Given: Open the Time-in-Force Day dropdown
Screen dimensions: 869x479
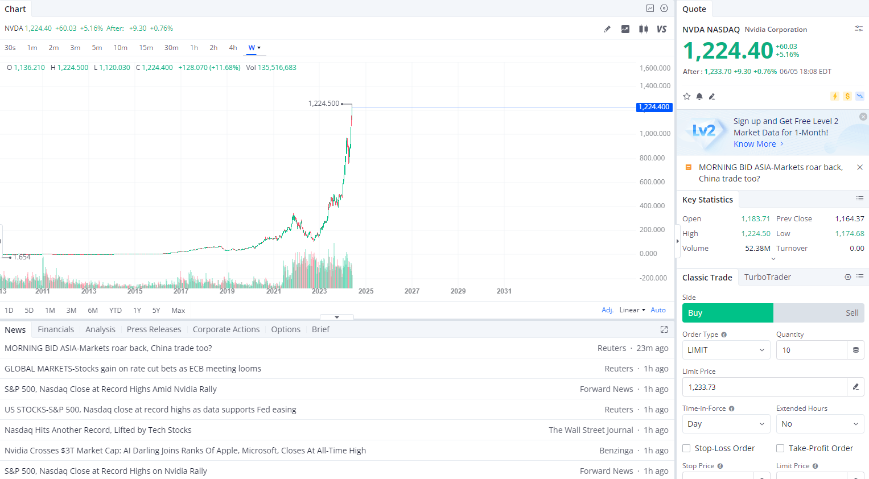Looking at the screenshot, I should click(726, 424).
